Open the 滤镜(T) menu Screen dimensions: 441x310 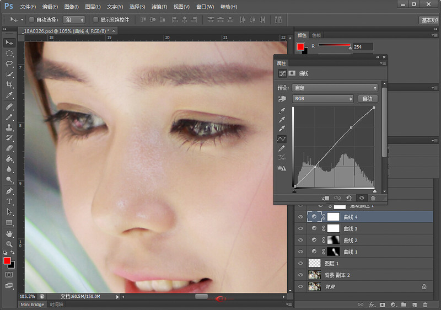click(159, 7)
